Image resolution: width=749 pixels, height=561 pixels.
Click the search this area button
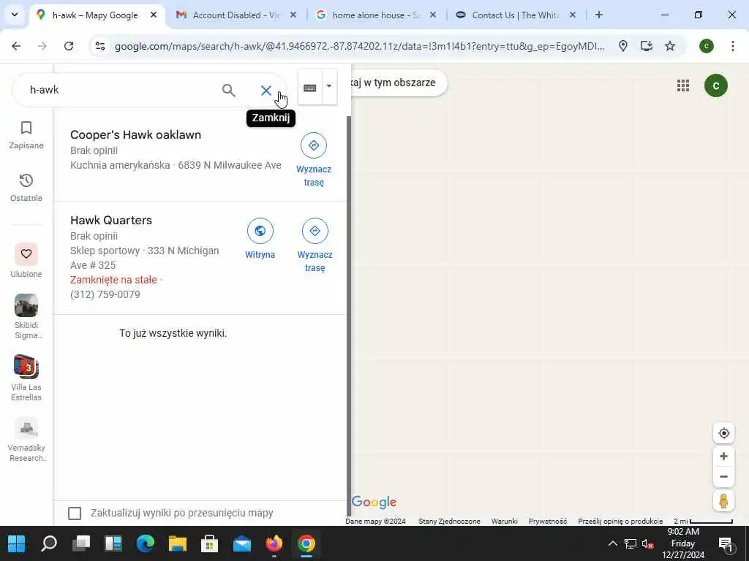399,83
